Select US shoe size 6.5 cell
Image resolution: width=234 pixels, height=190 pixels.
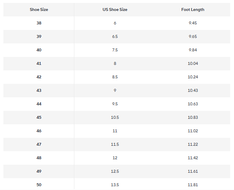[x=115, y=37]
